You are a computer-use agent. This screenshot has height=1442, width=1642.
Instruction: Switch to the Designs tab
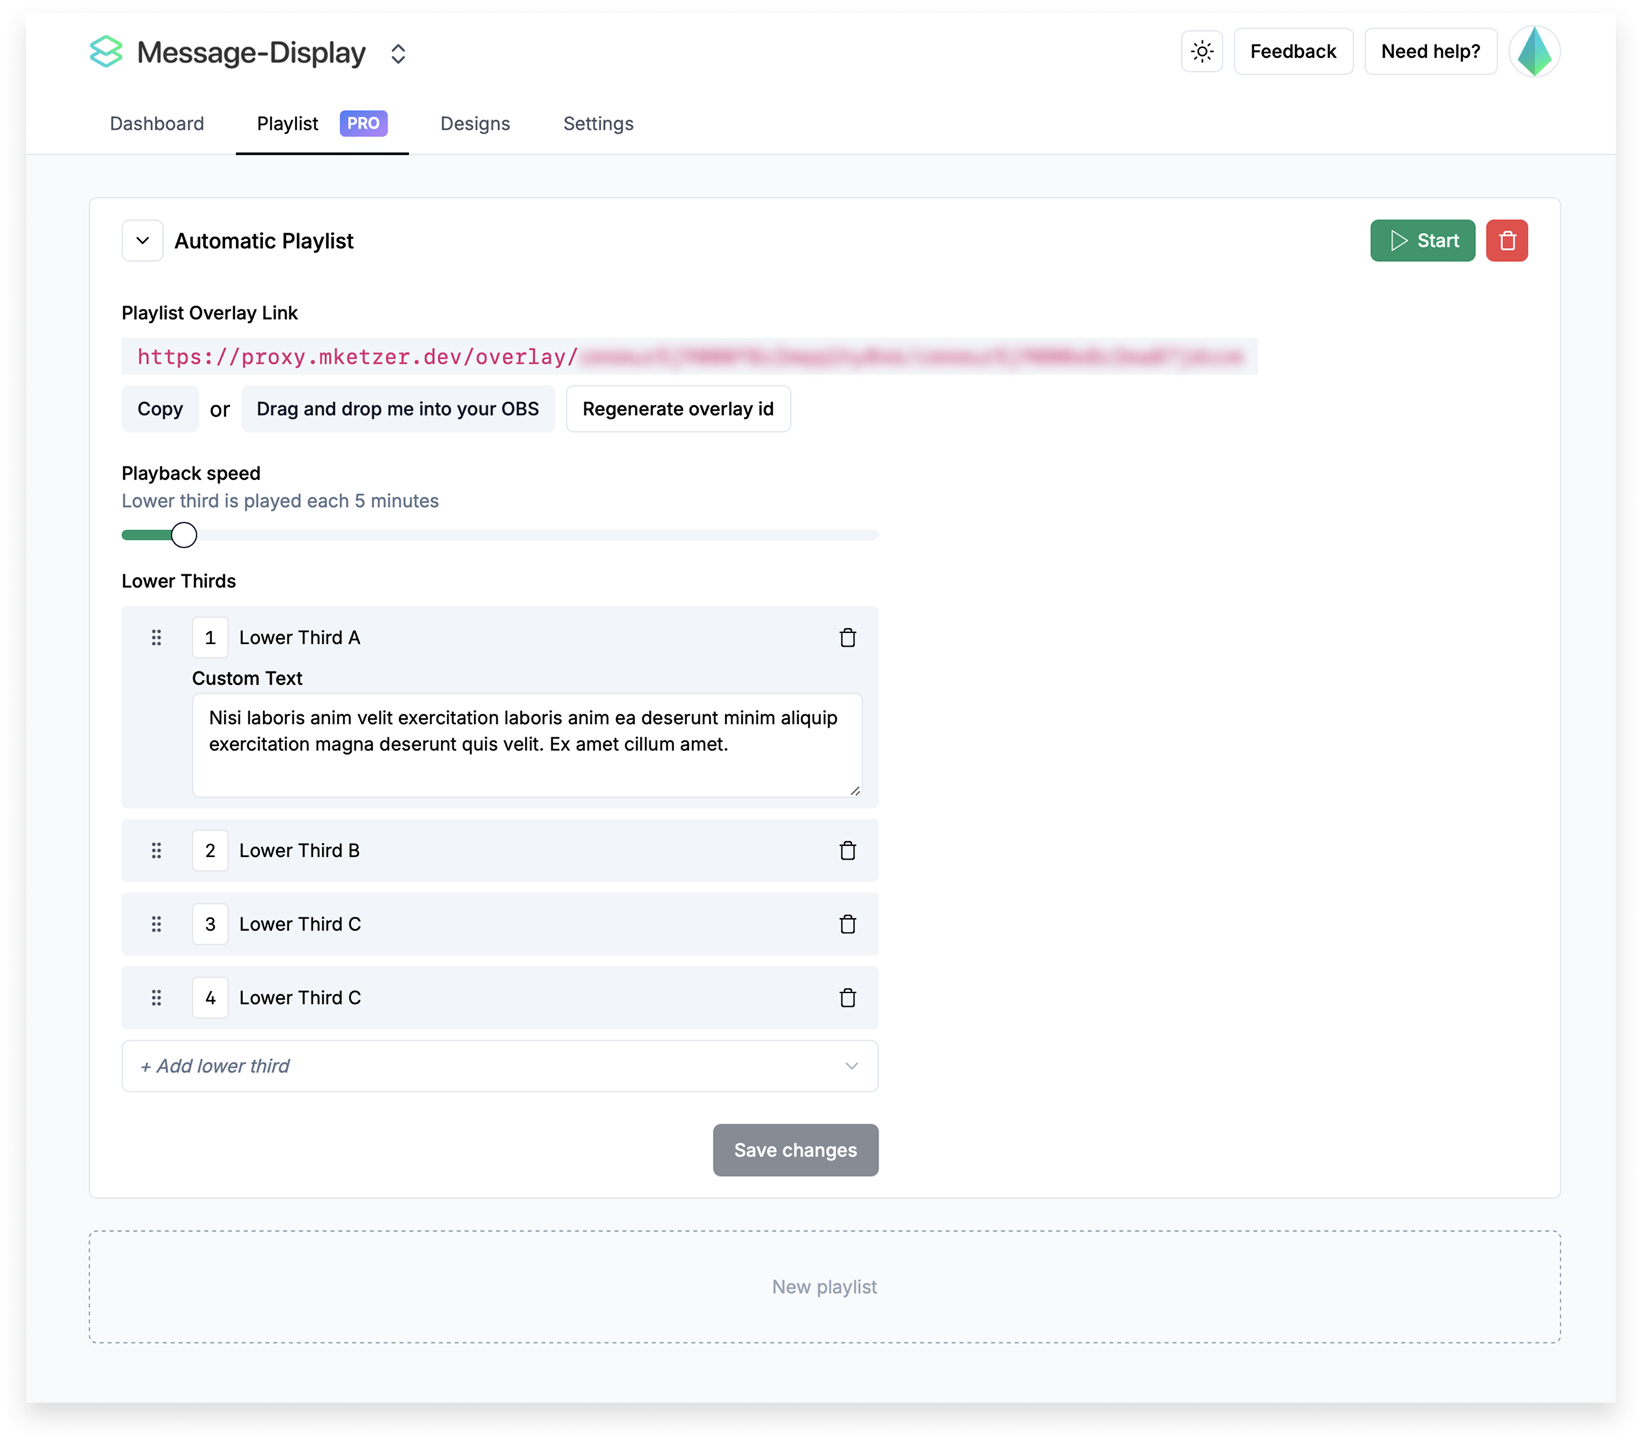point(475,124)
